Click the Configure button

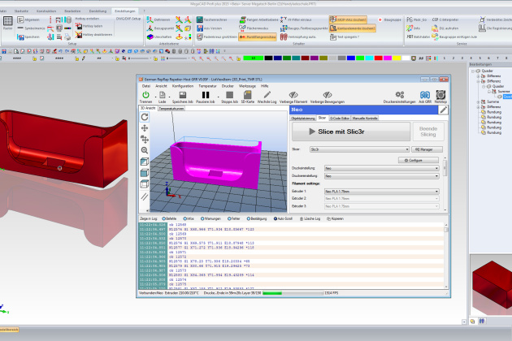[x=422, y=161]
